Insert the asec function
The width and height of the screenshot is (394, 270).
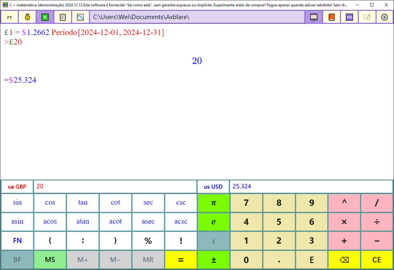(148, 222)
